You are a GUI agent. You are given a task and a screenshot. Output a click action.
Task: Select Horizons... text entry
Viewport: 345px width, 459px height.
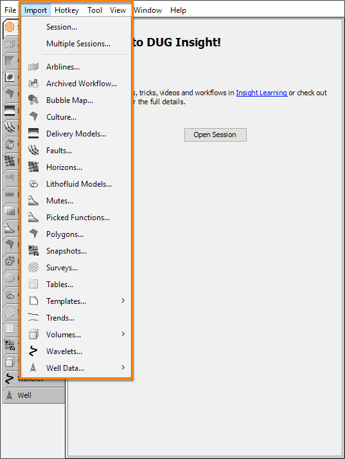tap(64, 167)
